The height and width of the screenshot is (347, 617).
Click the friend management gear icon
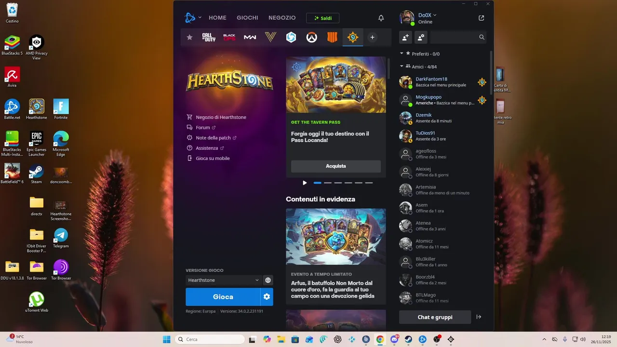click(x=421, y=37)
